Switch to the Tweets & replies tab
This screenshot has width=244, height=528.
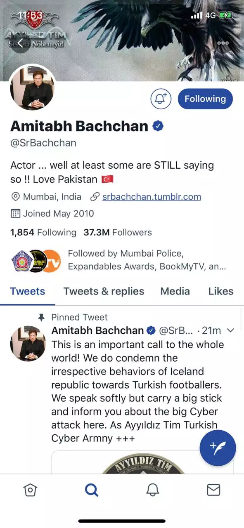tap(104, 291)
